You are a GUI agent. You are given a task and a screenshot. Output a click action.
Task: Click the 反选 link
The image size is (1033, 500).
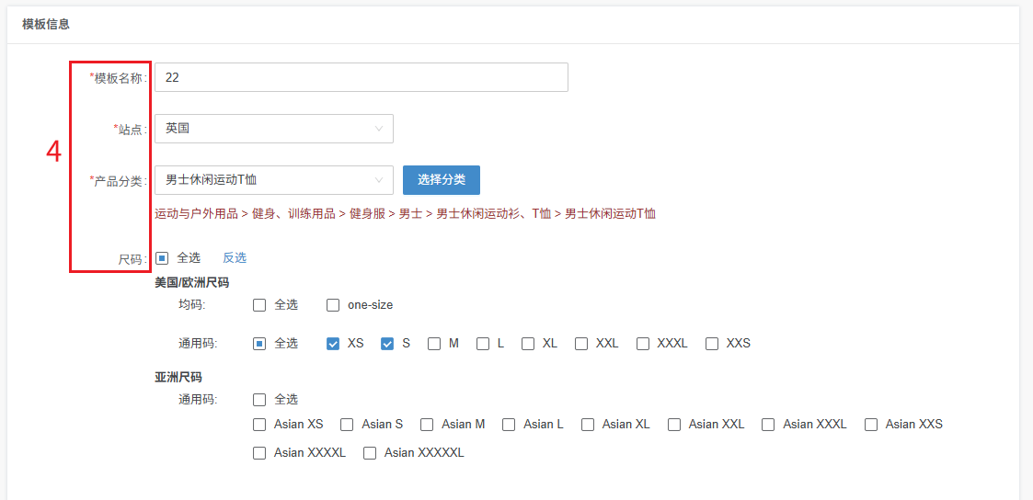click(235, 258)
